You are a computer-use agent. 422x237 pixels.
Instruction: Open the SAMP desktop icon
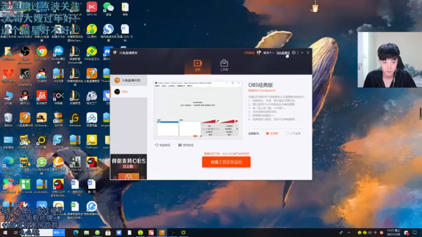(58, 142)
